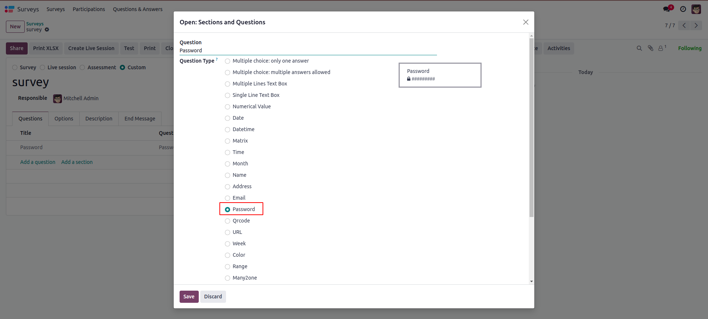Go to the next survey record
This screenshot has width=708, height=319.
click(x=696, y=25)
